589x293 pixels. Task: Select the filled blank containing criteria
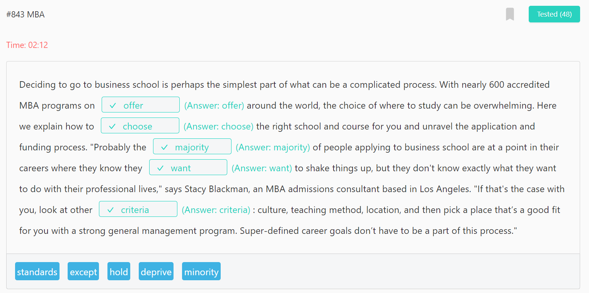pos(138,209)
